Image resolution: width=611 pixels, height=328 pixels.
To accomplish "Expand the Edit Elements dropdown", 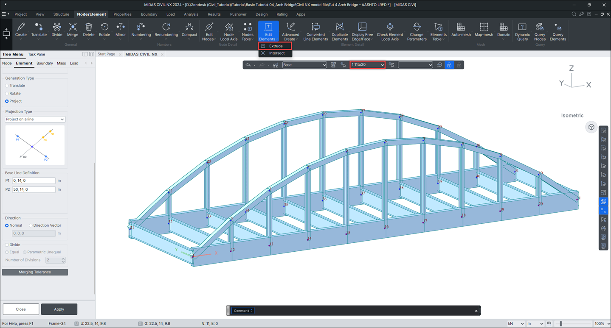I will pyautogui.click(x=268, y=31).
